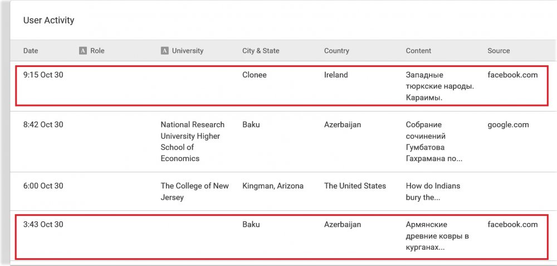Click The College of New Jersey cell
This screenshot has width=557, height=266.
194,192
